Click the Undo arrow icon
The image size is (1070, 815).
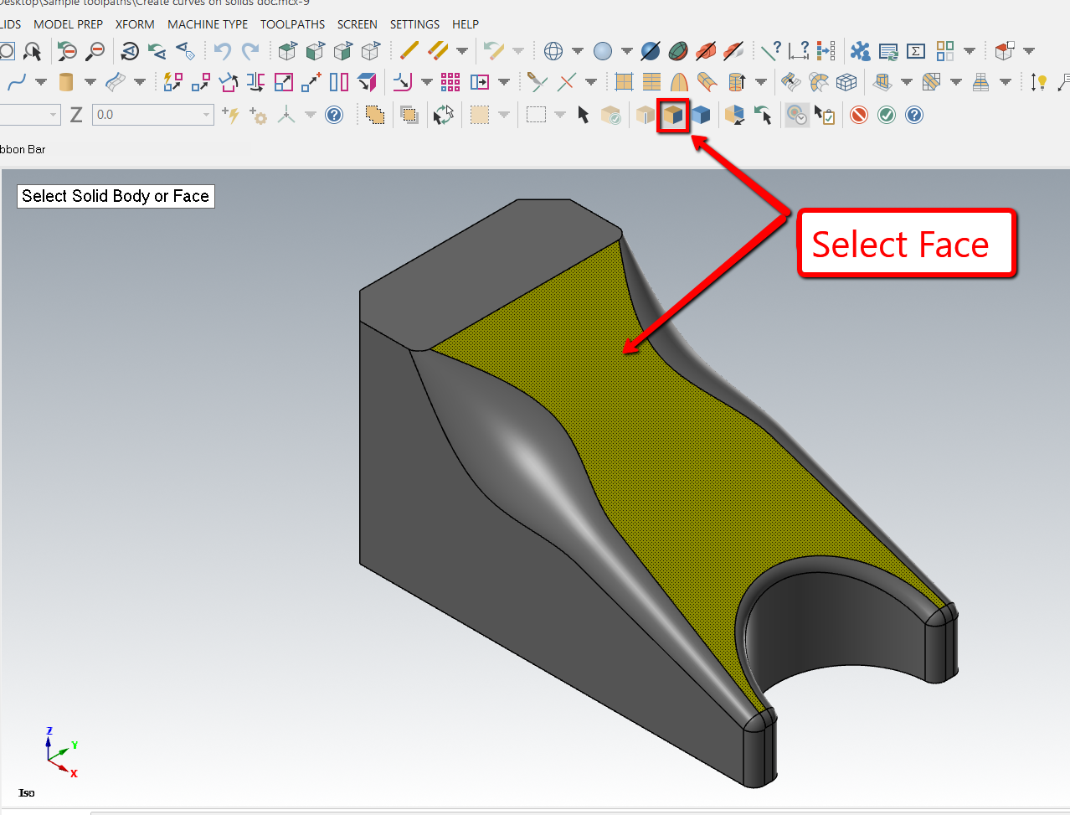point(222,51)
